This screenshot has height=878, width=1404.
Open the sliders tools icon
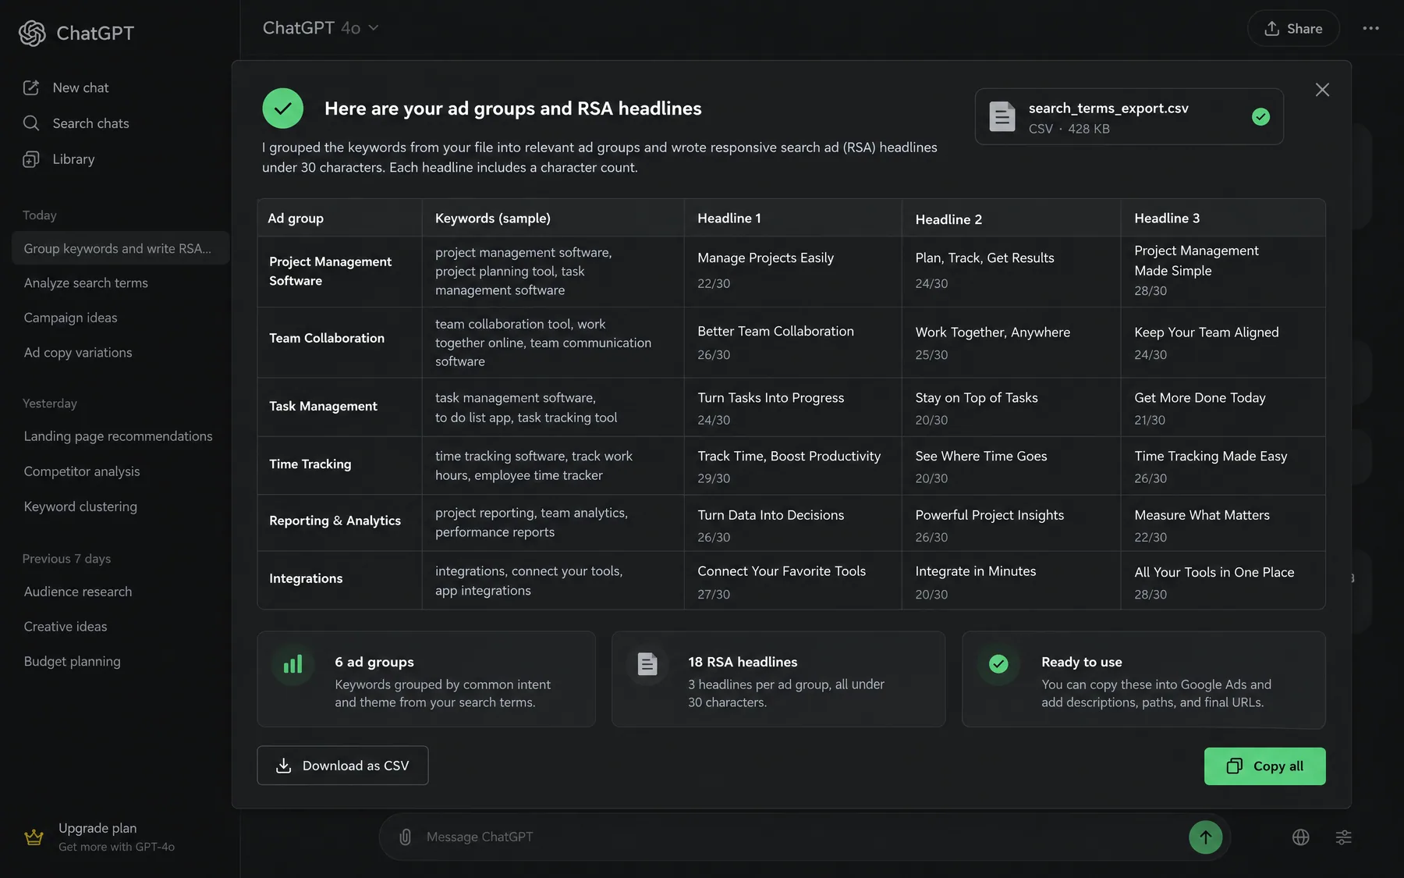click(1343, 837)
